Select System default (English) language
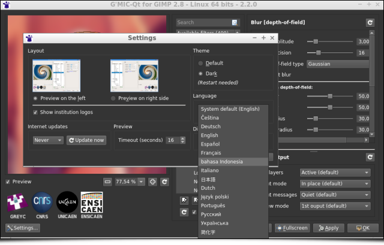 pyautogui.click(x=233, y=109)
